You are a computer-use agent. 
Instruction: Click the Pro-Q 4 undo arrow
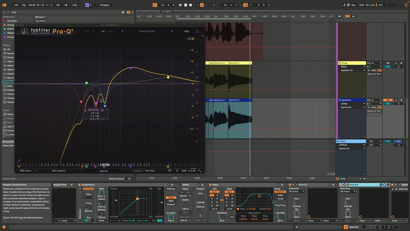tap(87, 31)
